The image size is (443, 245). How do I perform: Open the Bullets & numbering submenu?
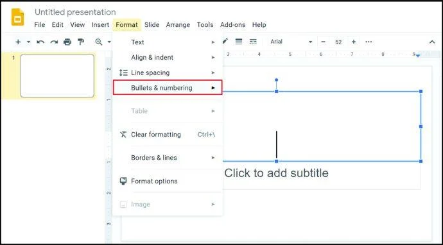[168, 87]
